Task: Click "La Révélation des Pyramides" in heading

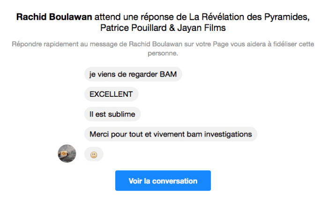Action: [x=251, y=17]
